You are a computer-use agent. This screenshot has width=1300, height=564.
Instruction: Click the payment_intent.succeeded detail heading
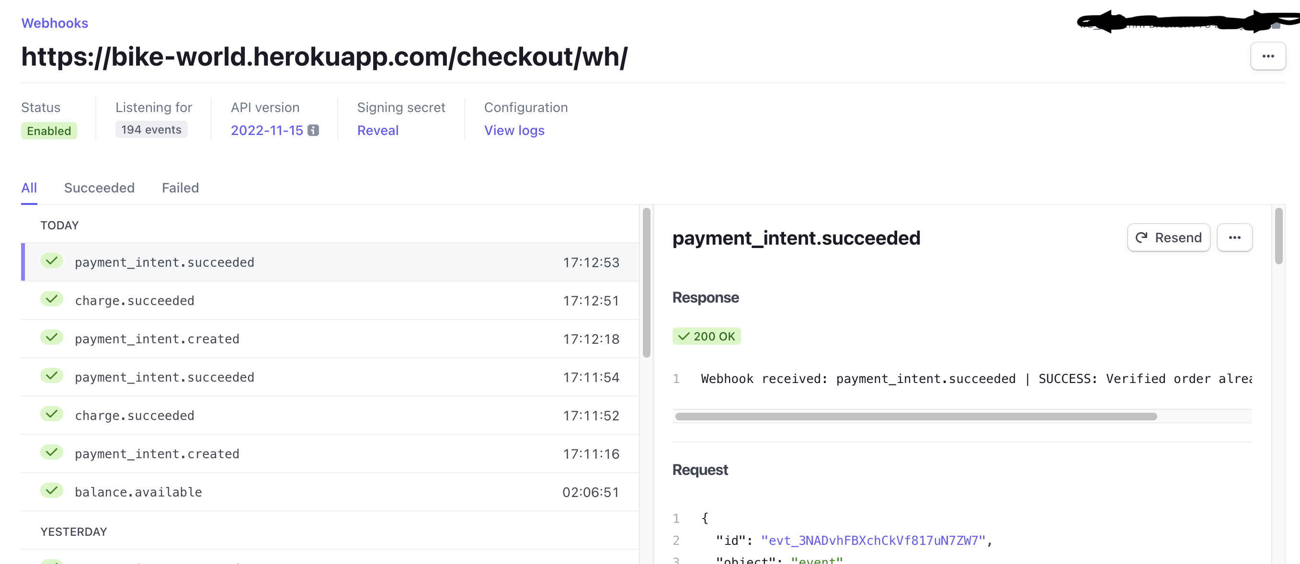797,238
